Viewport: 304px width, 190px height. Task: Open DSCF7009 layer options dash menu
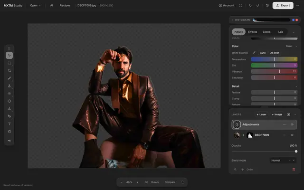[284, 135]
